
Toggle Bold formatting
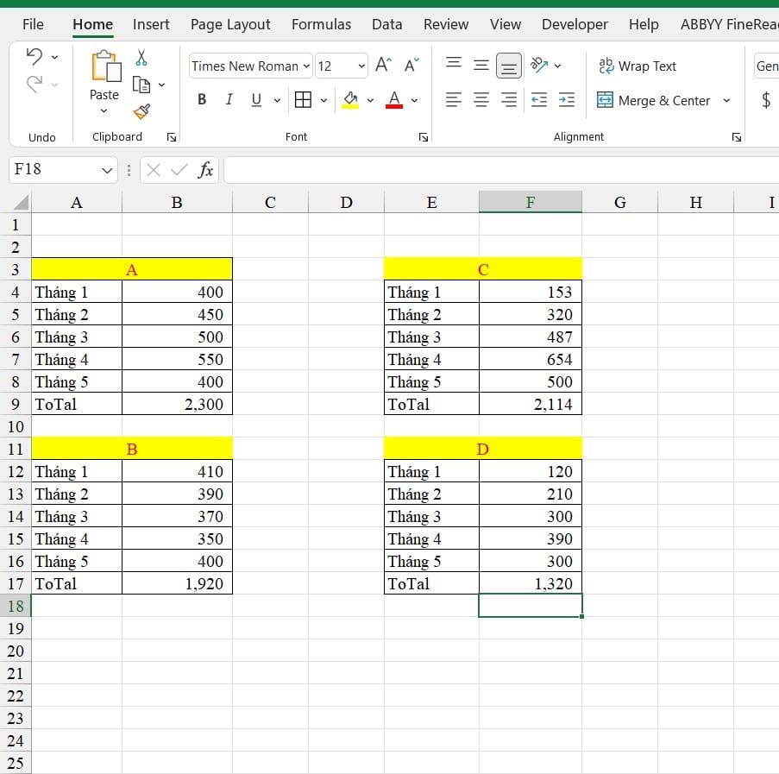tap(202, 100)
